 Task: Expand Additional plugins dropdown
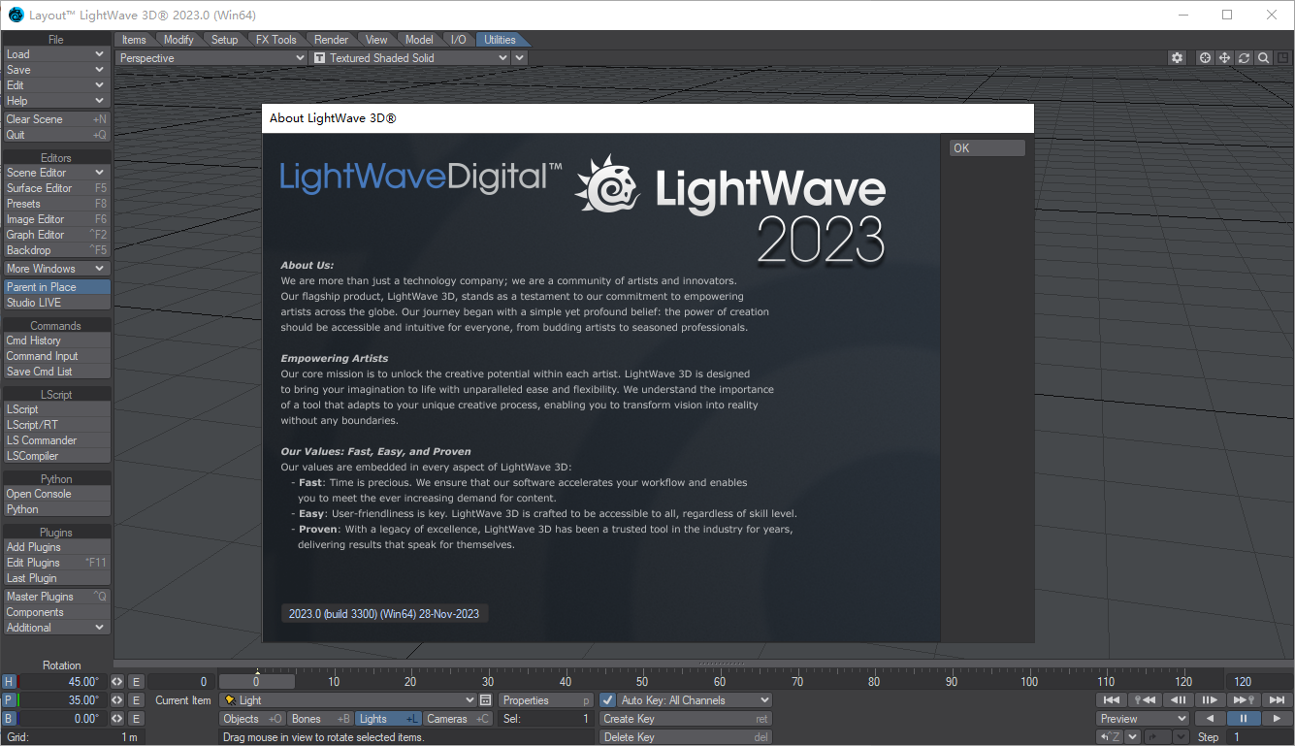[56, 628]
